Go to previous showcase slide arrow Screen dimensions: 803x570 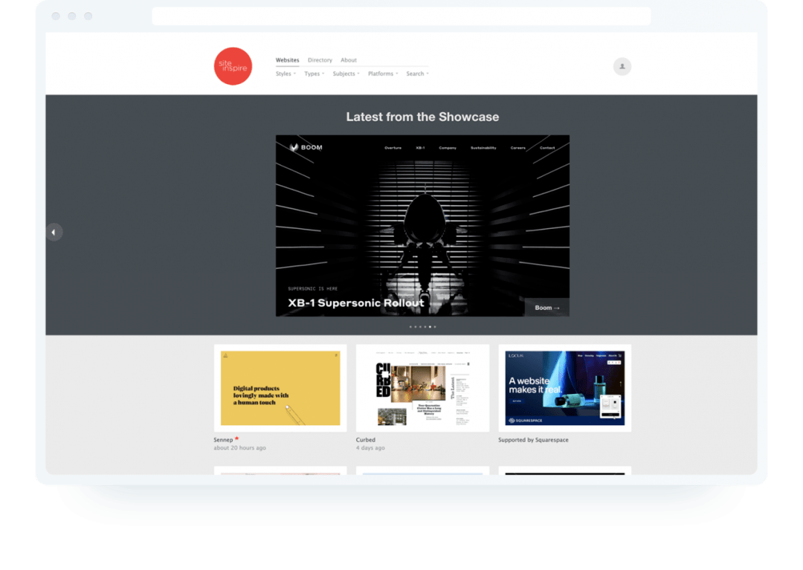(x=54, y=233)
